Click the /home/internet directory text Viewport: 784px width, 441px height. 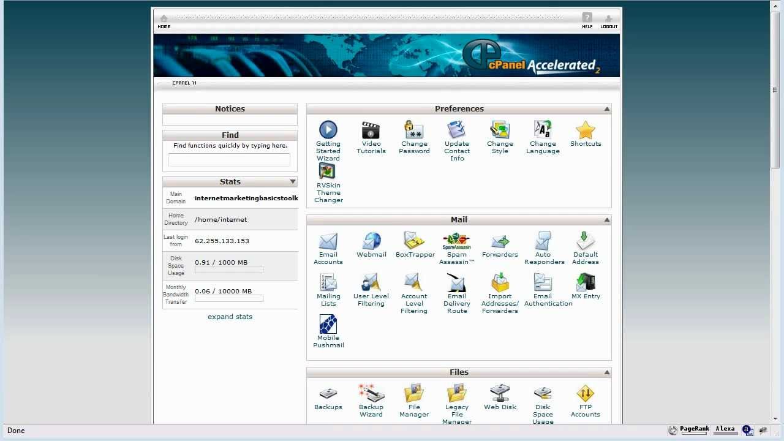pos(221,219)
